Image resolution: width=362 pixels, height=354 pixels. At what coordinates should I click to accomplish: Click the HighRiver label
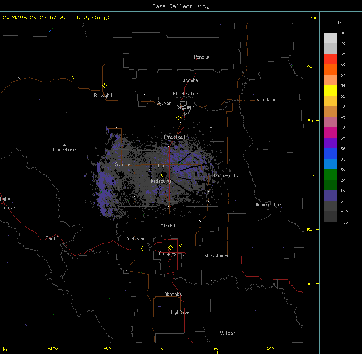[181, 312]
